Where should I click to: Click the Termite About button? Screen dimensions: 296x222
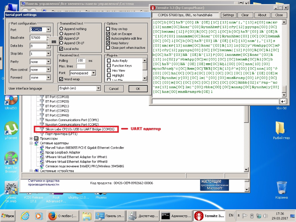262,15
